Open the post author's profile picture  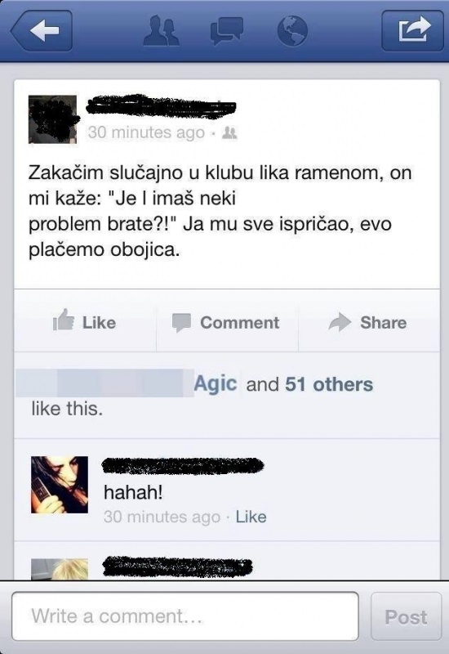tap(52, 119)
